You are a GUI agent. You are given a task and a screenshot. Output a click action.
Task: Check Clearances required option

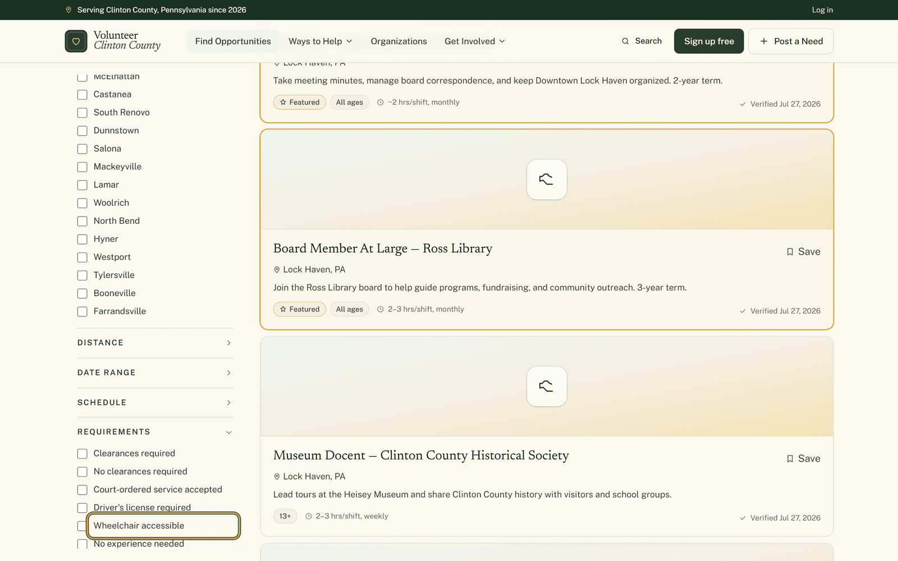coord(83,454)
